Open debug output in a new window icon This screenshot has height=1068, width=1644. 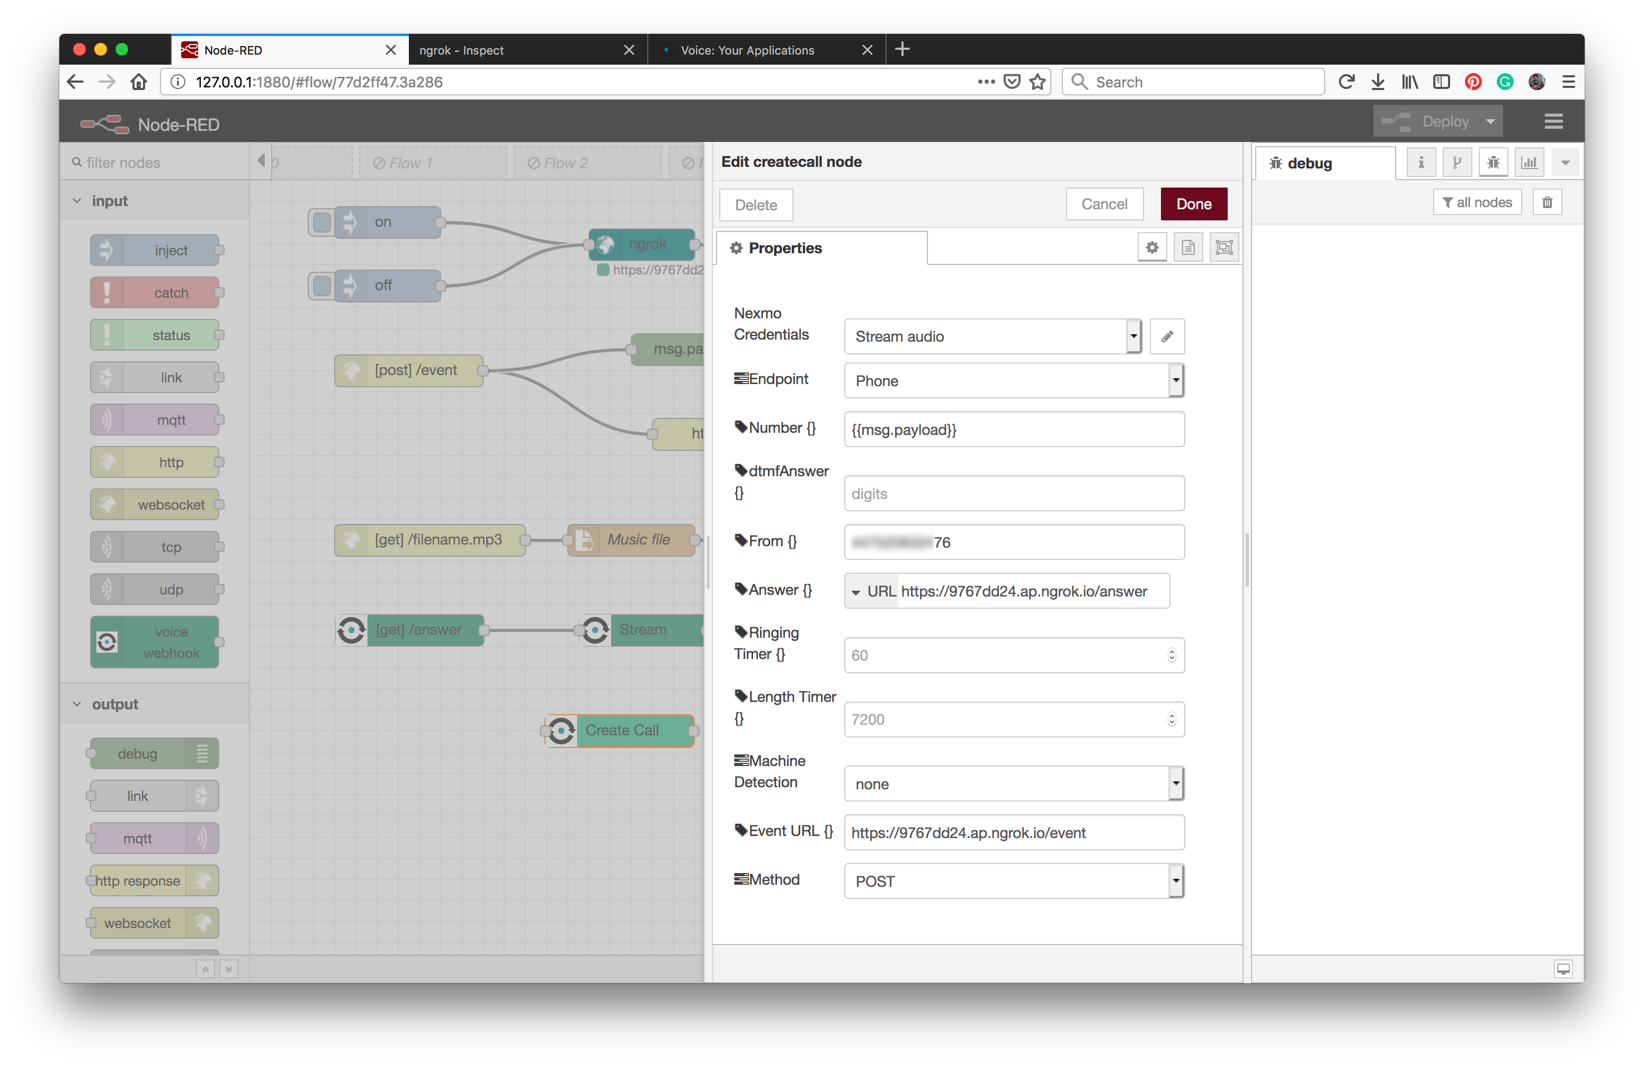tap(1563, 968)
